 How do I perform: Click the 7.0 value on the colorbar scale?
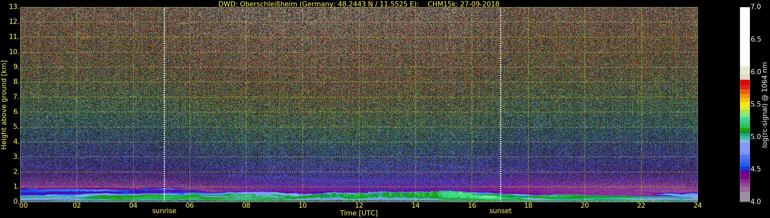[x=756, y=7]
